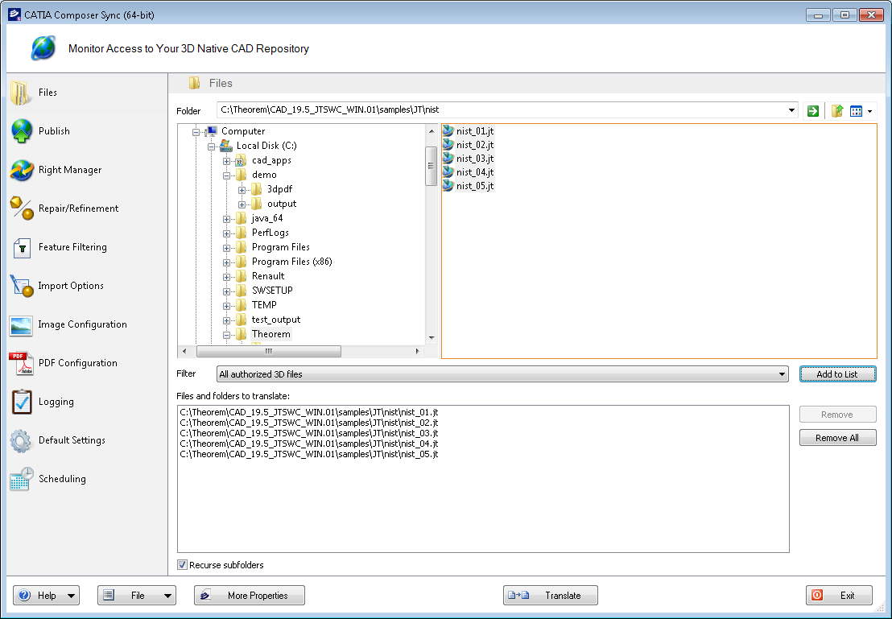
Task: Open the Right Manager icon
Action: point(22,170)
